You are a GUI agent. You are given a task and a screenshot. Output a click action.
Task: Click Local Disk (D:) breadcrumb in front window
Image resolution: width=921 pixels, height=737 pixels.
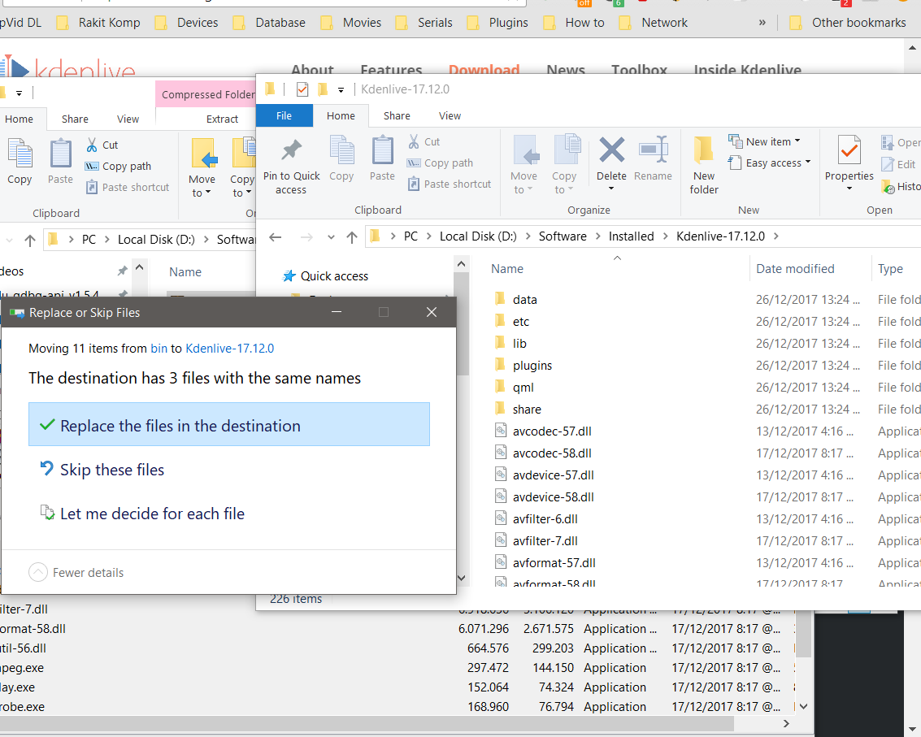click(x=478, y=236)
